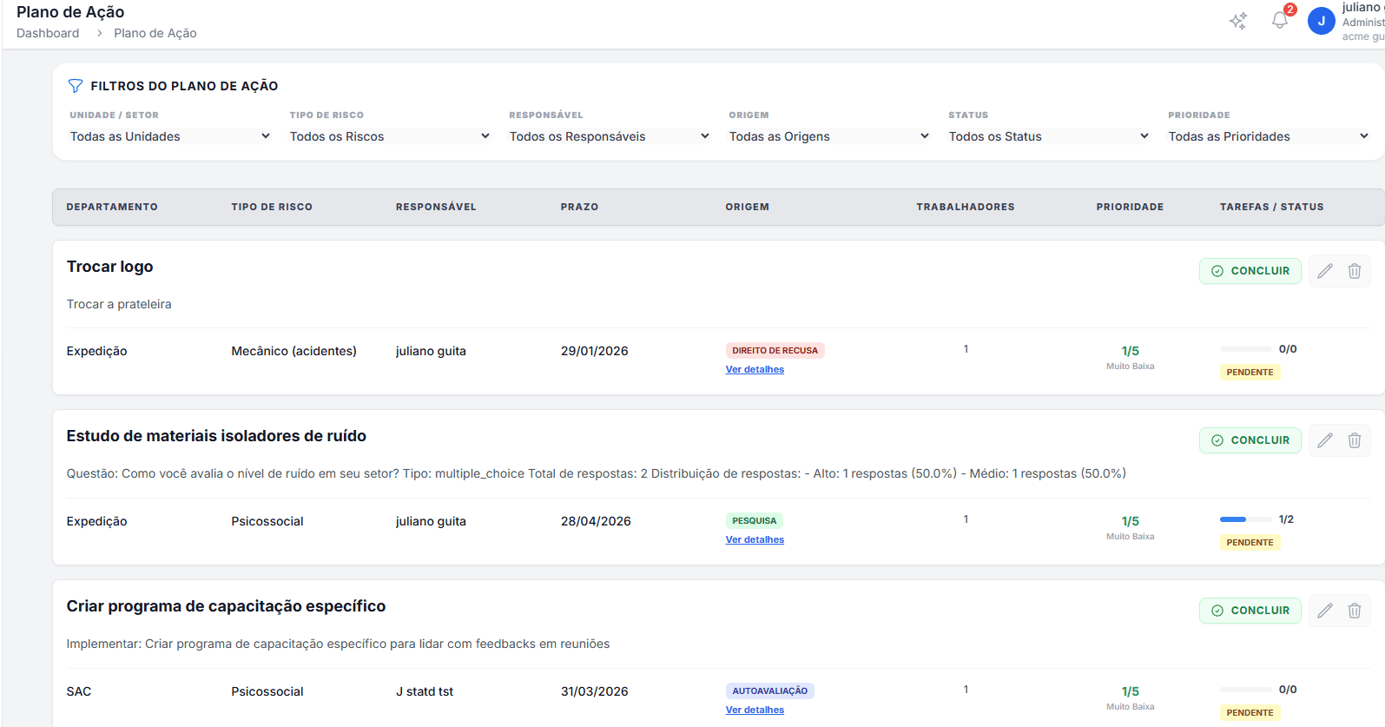Screen dimensions: 1385x727
Task: Click the user avatar with letter J
Action: pos(1321,21)
